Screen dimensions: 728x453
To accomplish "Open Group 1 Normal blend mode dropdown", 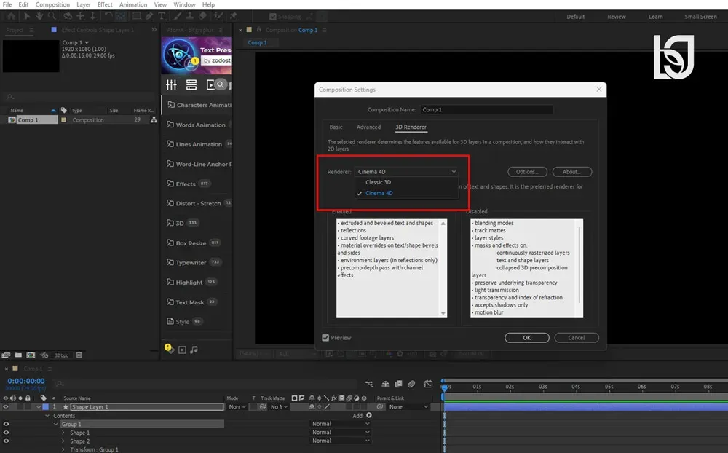I will 340,424.
